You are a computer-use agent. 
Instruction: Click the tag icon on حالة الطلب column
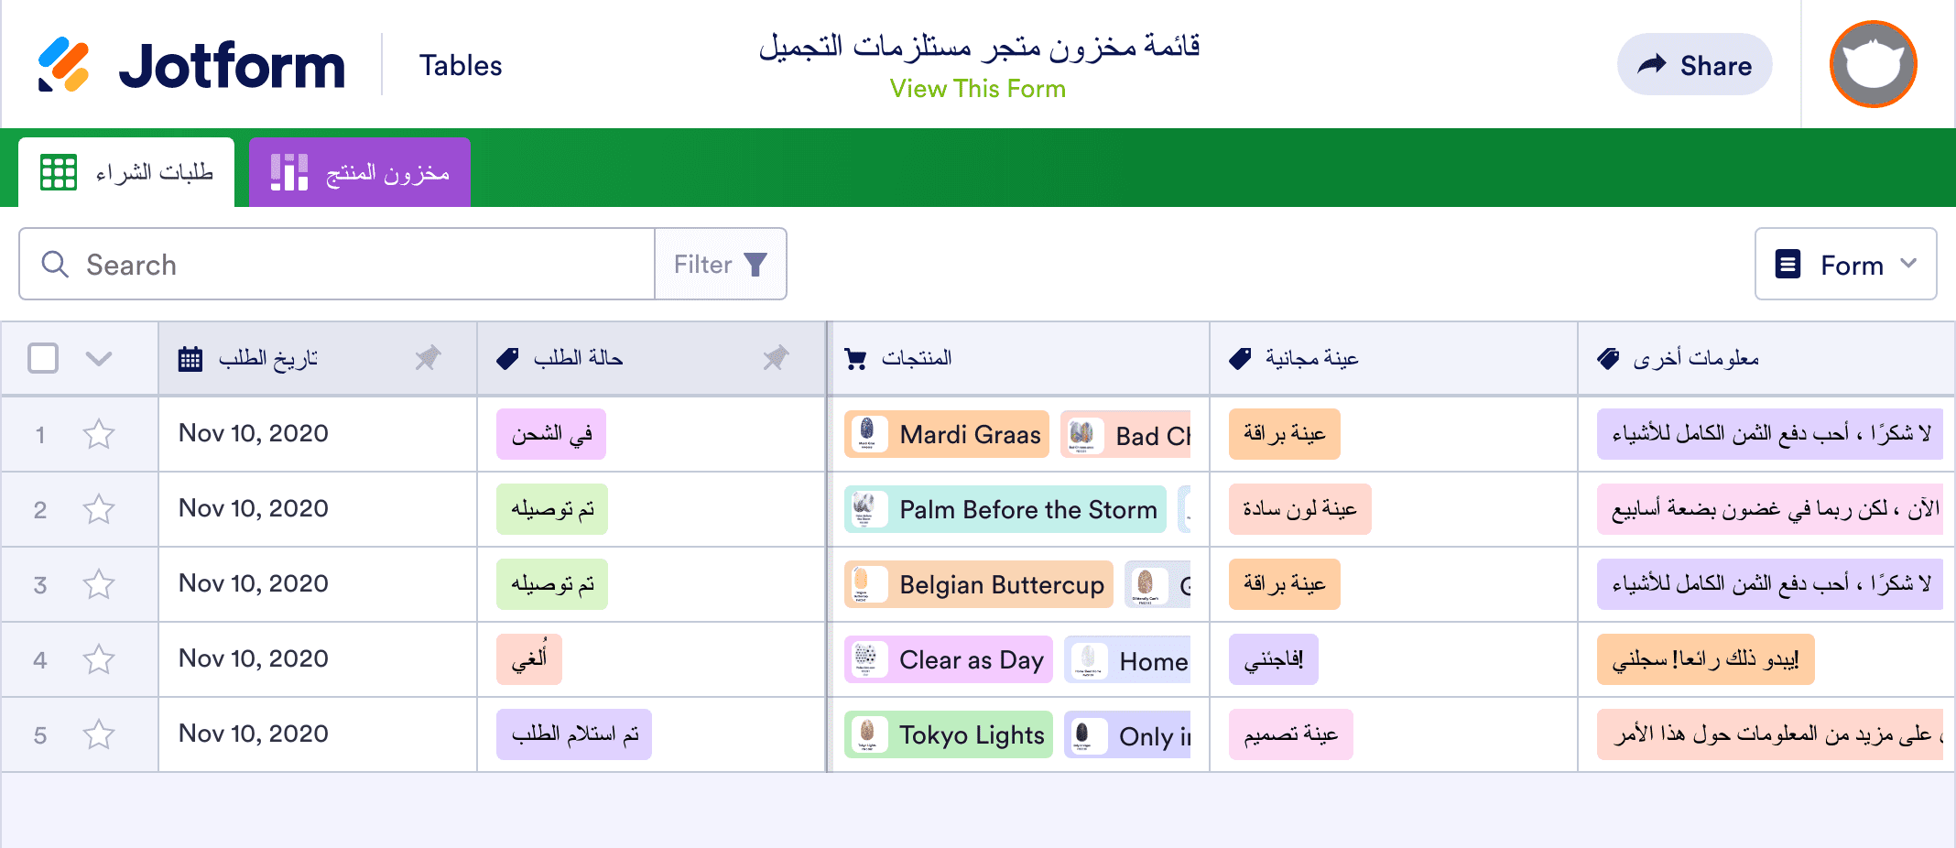509,358
